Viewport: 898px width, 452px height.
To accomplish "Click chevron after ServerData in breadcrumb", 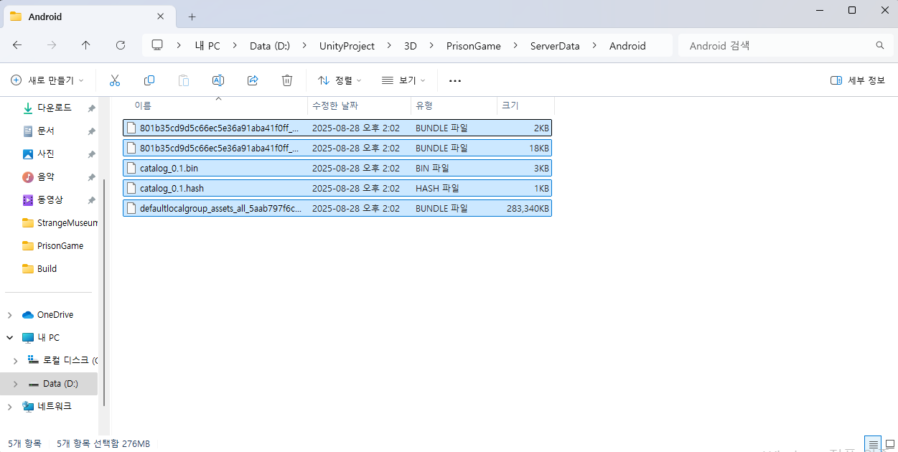I will coord(594,45).
